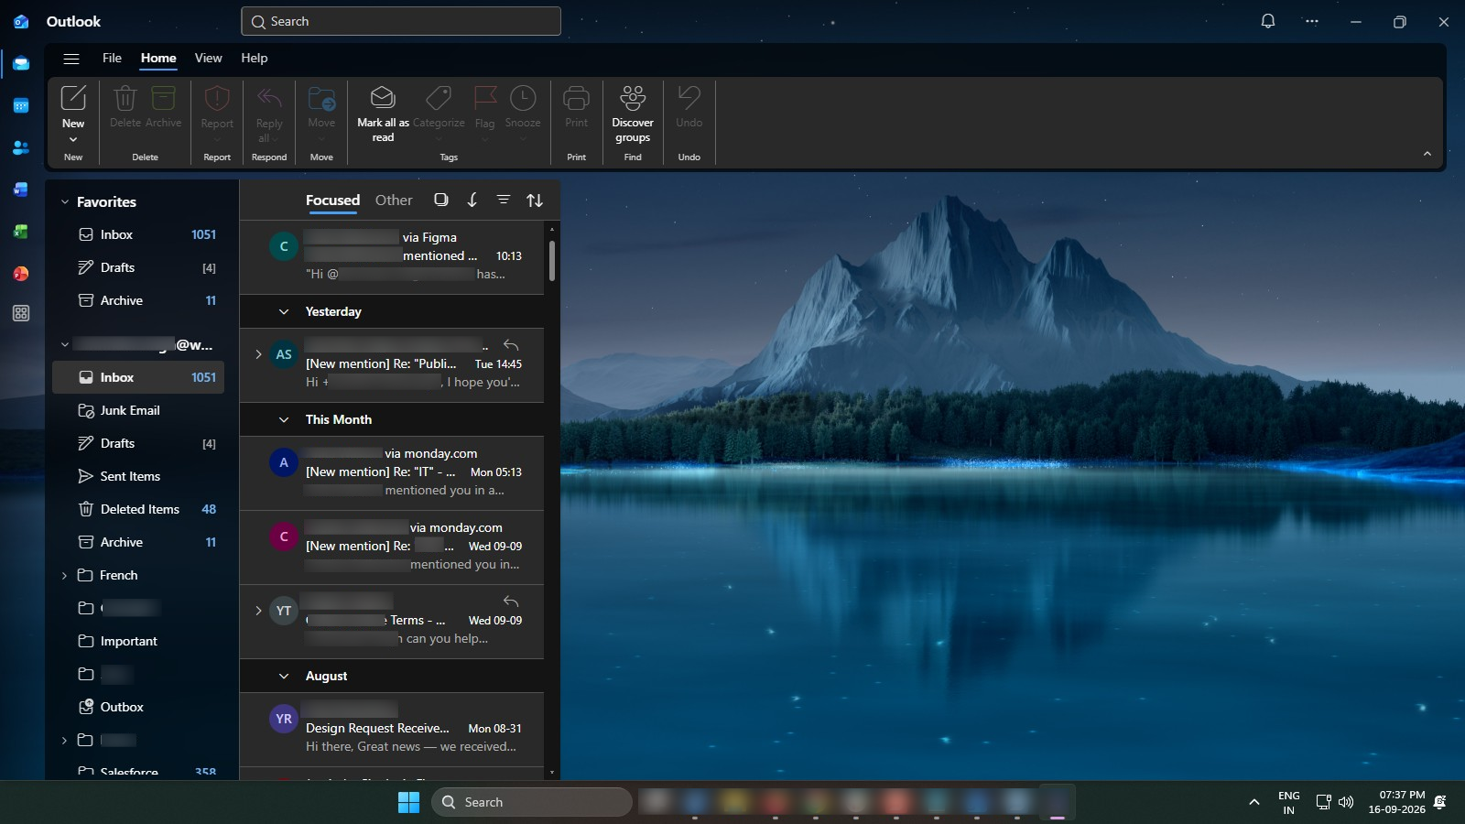
Task: Open the Calendar app in left rail
Action: (21, 105)
